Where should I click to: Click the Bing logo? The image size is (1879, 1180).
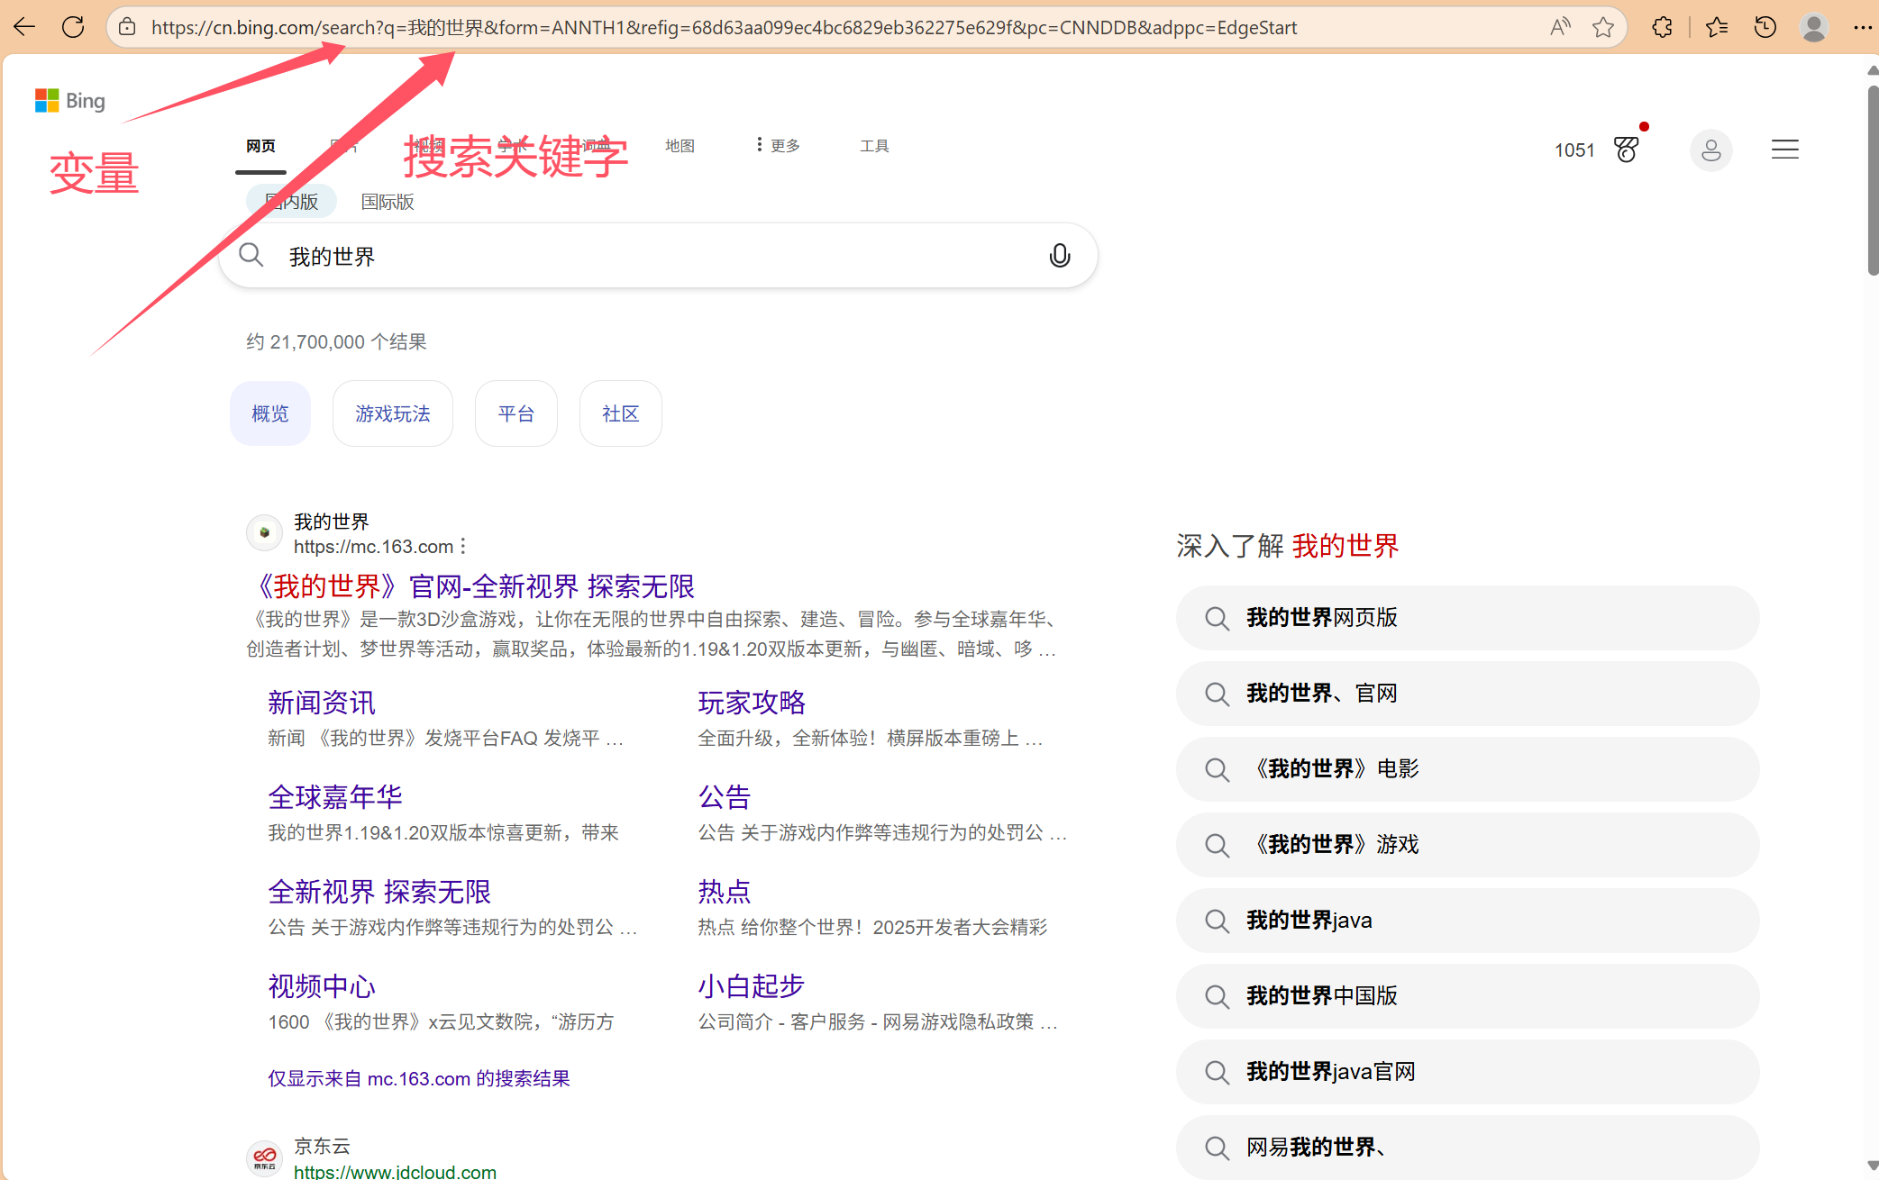pos(70,100)
